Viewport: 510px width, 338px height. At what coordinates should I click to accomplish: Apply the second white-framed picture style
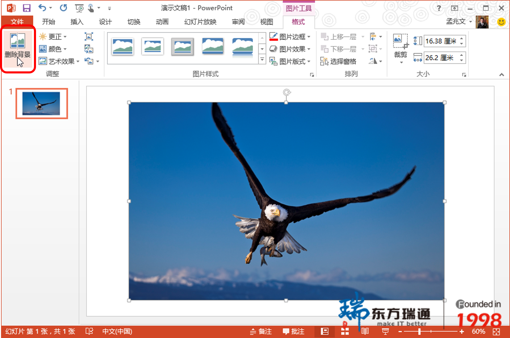click(x=153, y=47)
